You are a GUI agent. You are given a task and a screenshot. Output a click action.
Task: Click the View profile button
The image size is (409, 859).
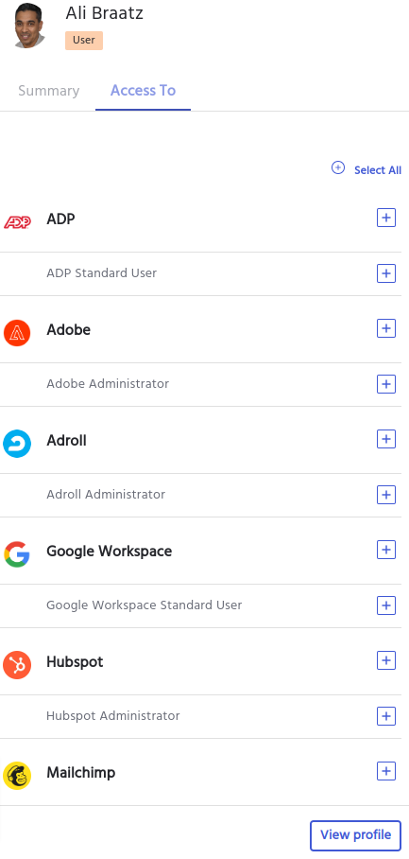pos(355,835)
